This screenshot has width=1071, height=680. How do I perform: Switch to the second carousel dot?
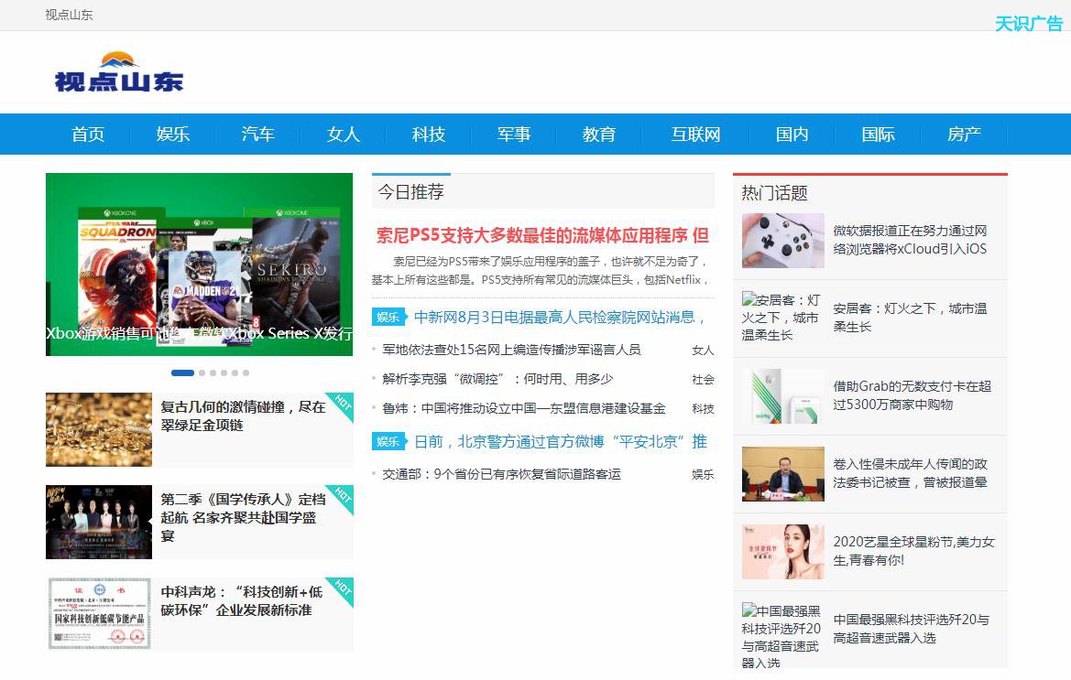click(202, 372)
